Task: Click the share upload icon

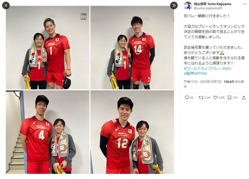Action: click(244, 98)
